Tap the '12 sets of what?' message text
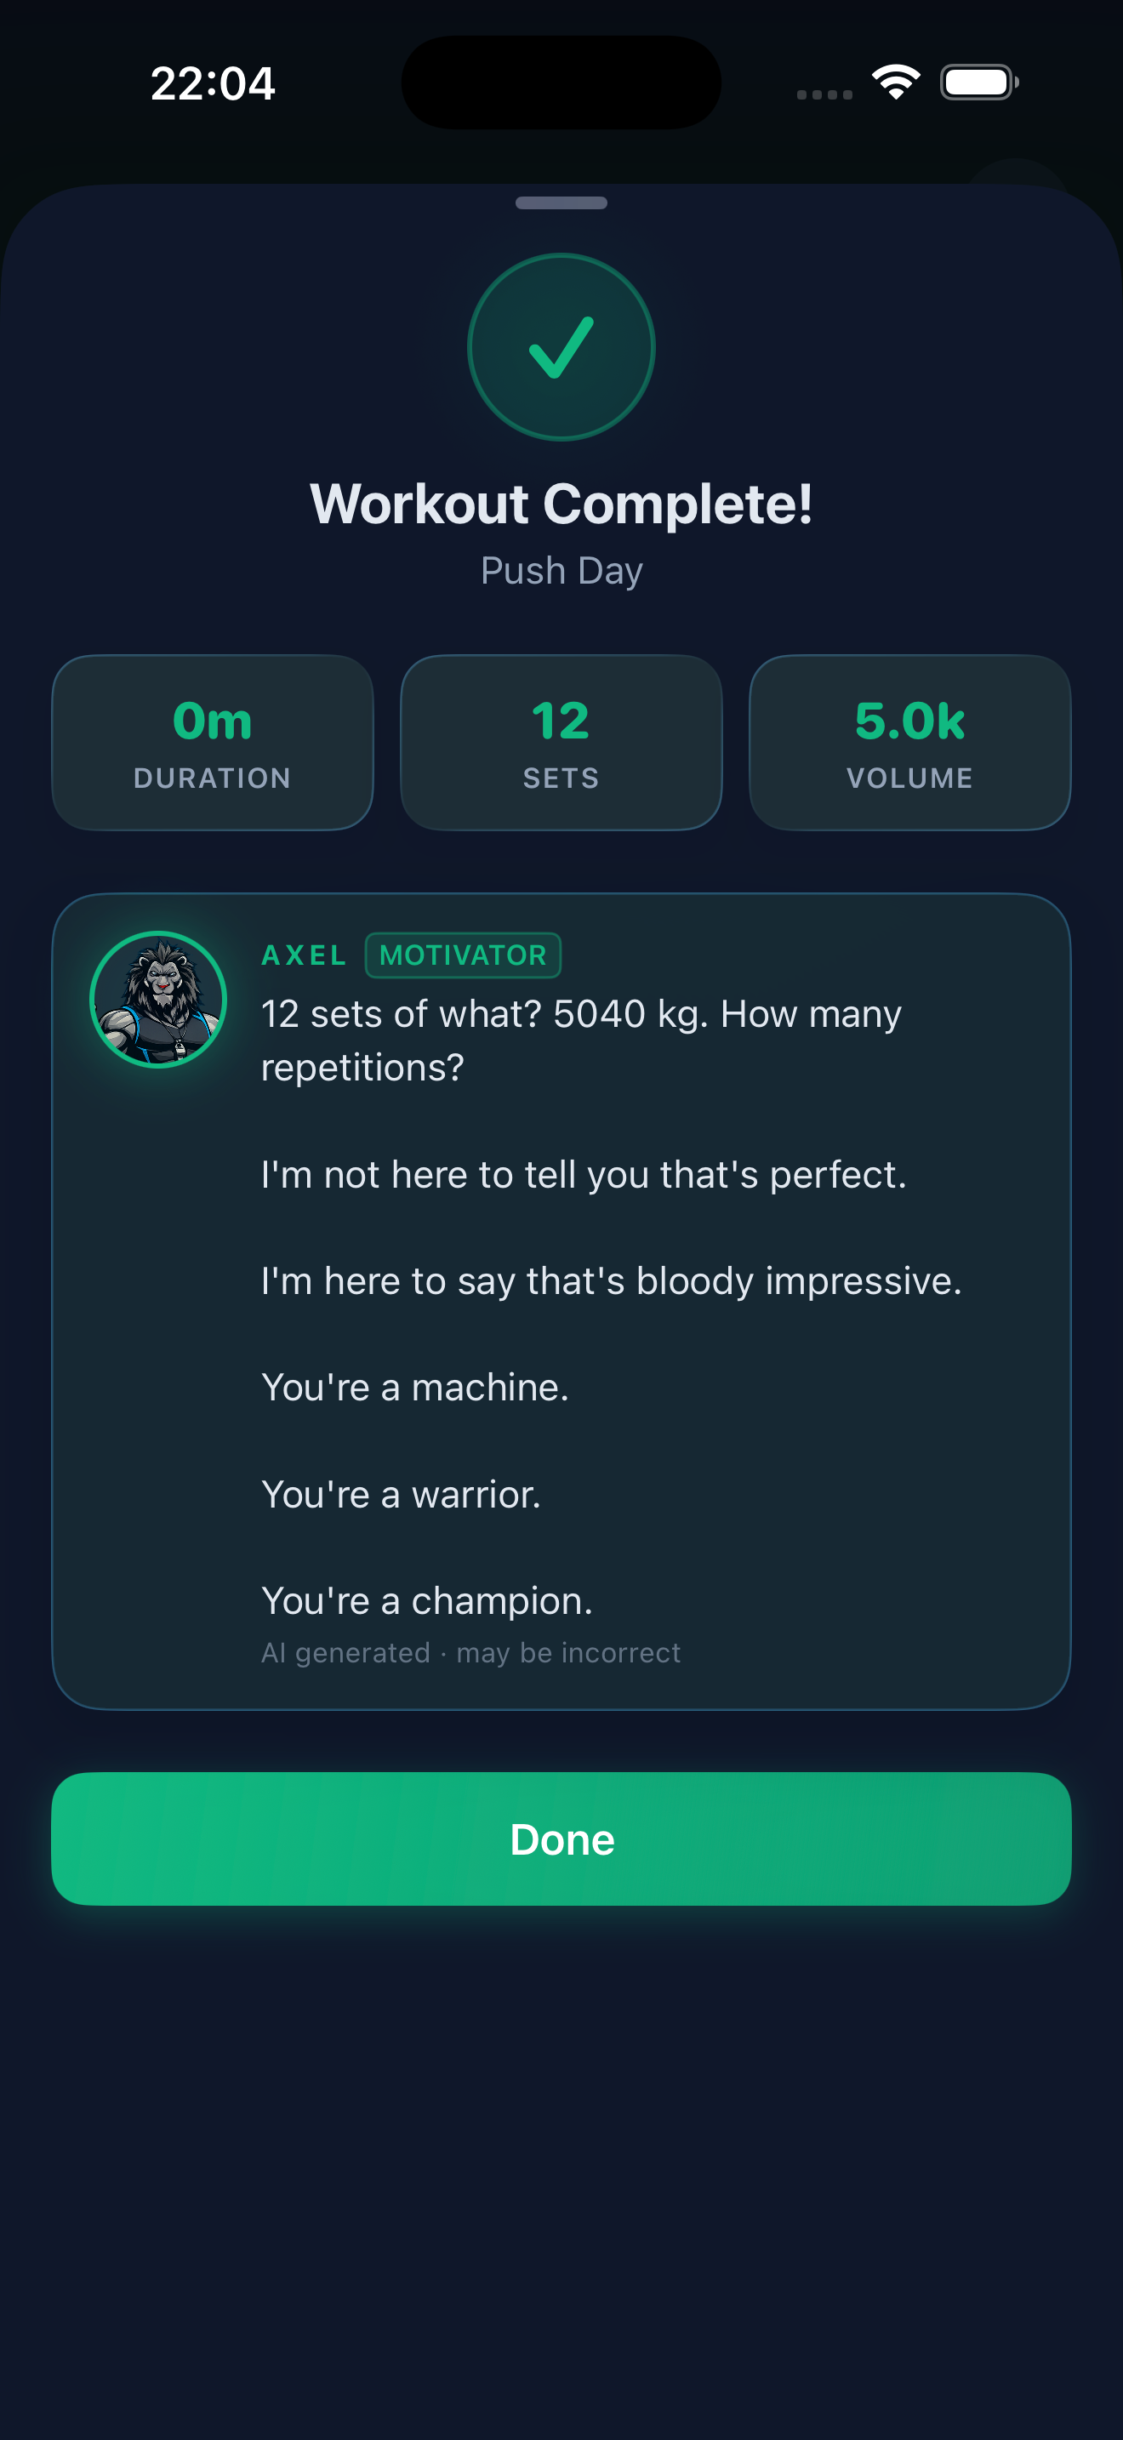This screenshot has height=2440, width=1123. tap(580, 1040)
